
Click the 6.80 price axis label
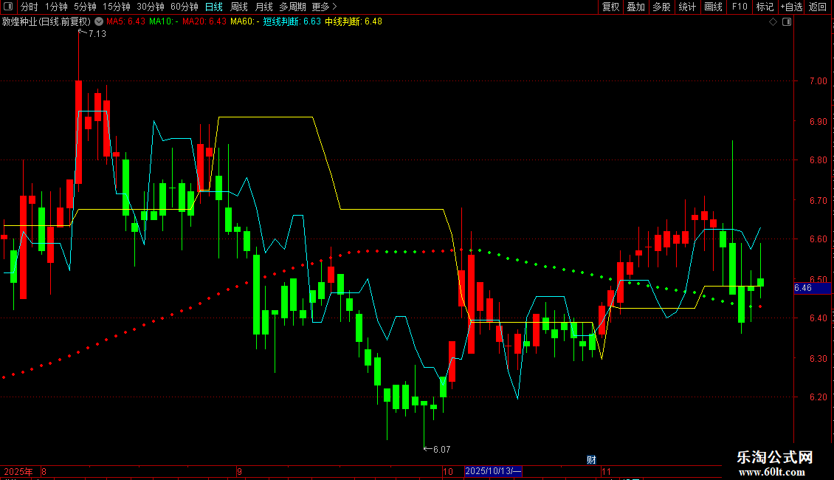pyautogui.click(x=818, y=160)
